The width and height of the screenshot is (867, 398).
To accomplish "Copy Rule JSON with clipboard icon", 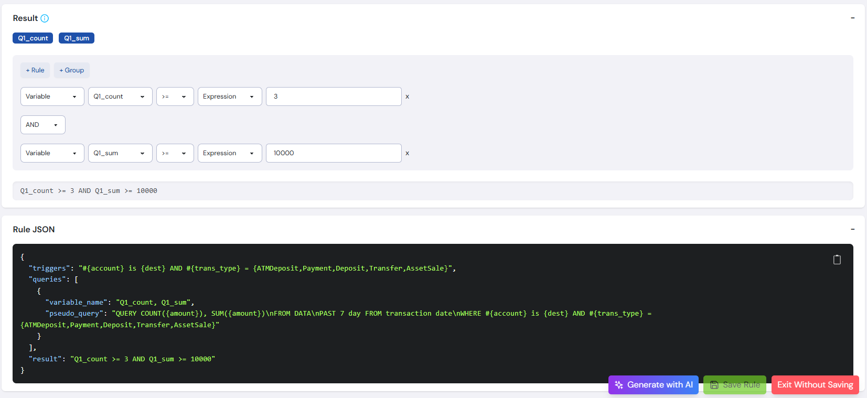I will (x=837, y=260).
